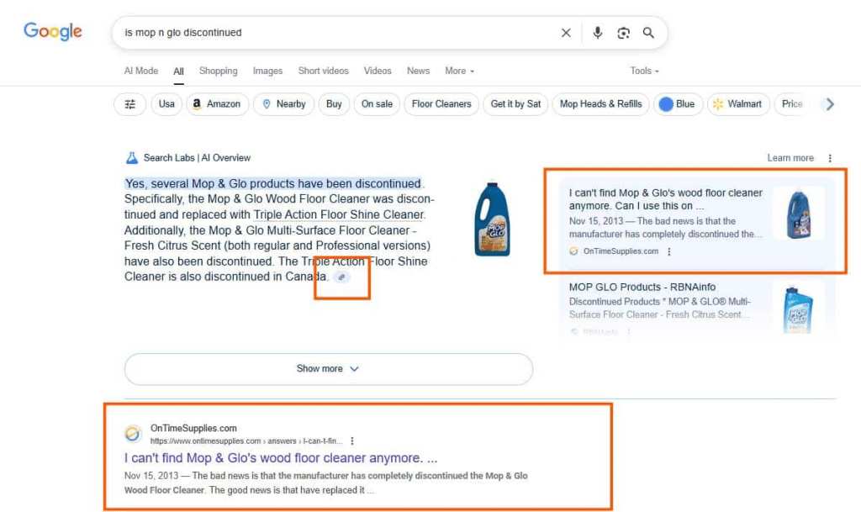The height and width of the screenshot is (512, 861).
Task: Open Triple Action Floor Shine Cleaner link
Action: pyautogui.click(x=339, y=214)
